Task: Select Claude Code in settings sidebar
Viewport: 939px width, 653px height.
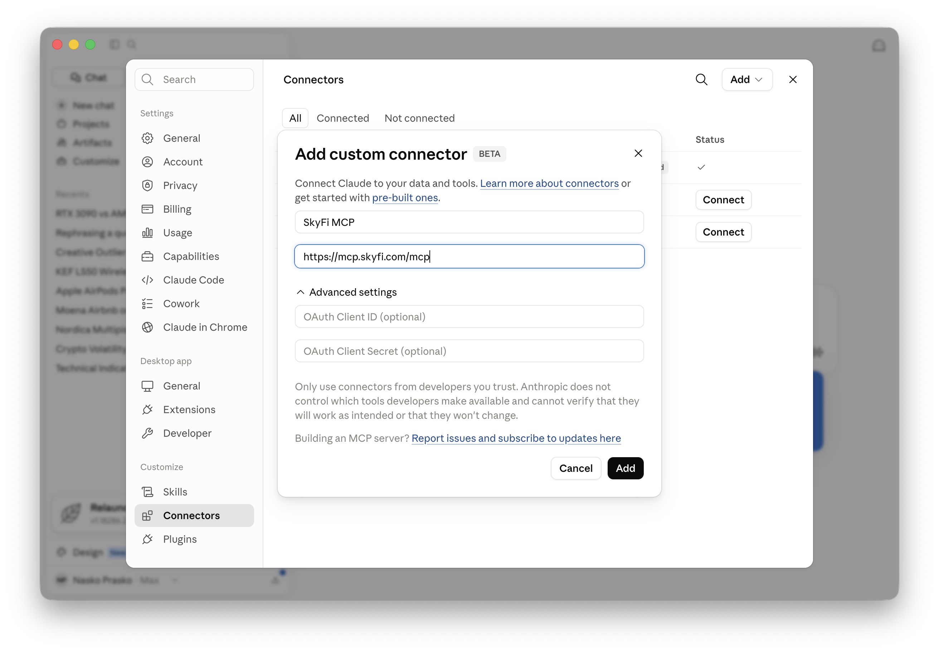Action: (194, 280)
